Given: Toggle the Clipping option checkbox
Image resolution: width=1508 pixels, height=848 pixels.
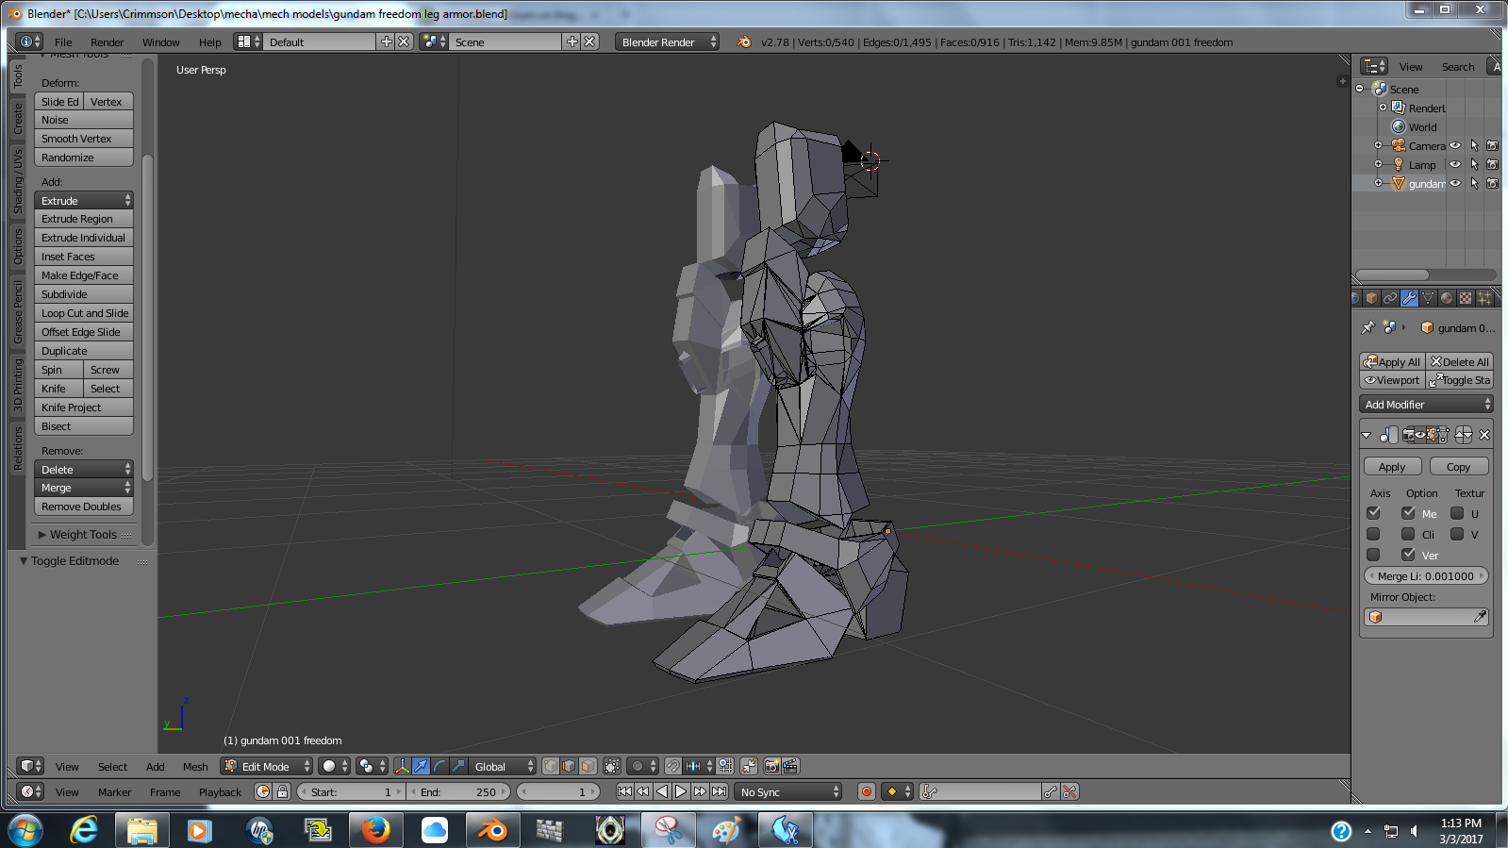Looking at the screenshot, I should (x=1408, y=534).
